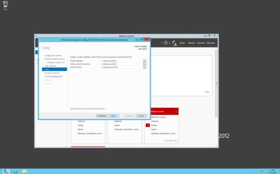Open the network icon in the system tray
The height and width of the screenshot is (174, 280).
pyautogui.click(x=262, y=171)
